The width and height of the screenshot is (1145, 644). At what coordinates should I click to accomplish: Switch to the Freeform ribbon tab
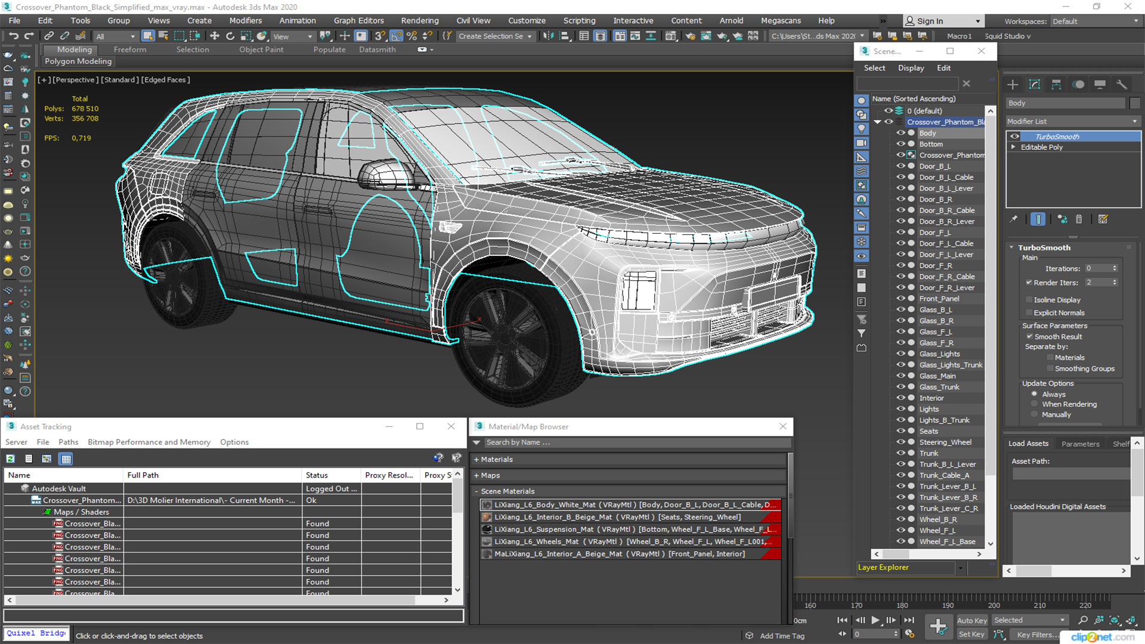point(129,49)
